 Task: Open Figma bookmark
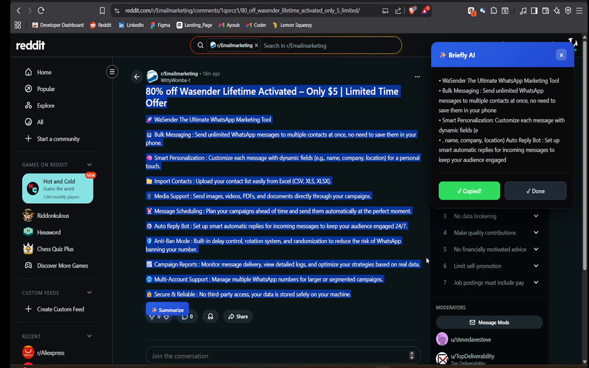[160, 25]
